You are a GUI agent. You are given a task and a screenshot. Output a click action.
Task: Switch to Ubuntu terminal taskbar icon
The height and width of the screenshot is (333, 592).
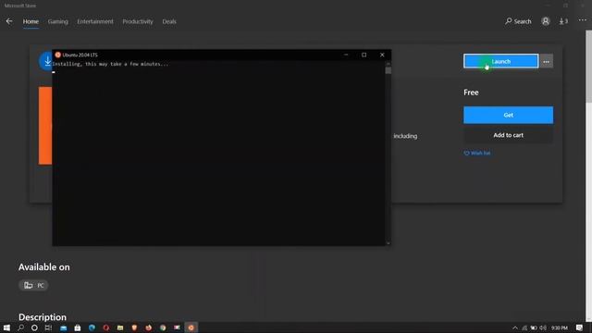(x=191, y=327)
